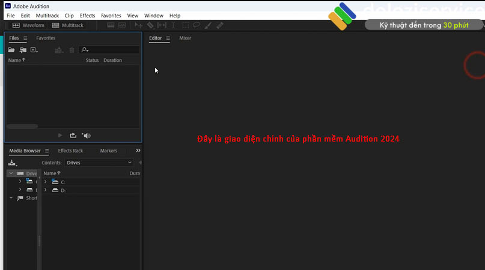Select the Paintbrush Selection tool
Viewport: 485px width, 270px height.
[x=208, y=25]
